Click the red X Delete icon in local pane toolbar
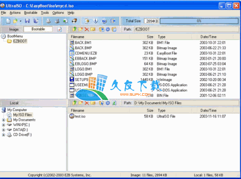 click(x=87, y=103)
